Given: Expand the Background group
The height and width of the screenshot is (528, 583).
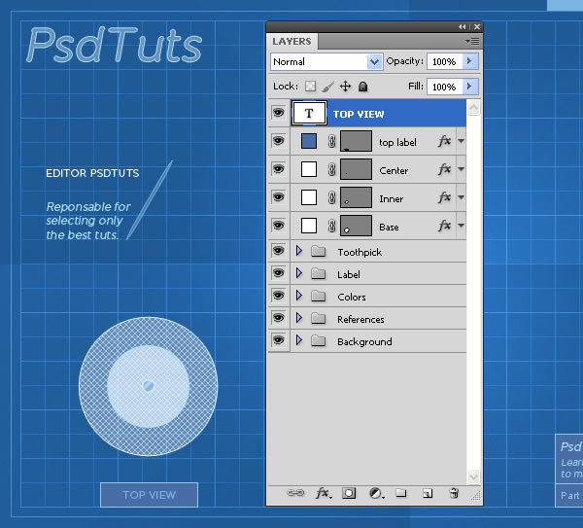Looking at the screenshot, I should 299,340.
